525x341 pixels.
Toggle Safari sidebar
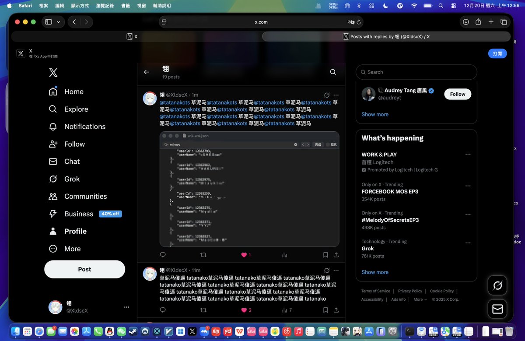pos(49,22)
